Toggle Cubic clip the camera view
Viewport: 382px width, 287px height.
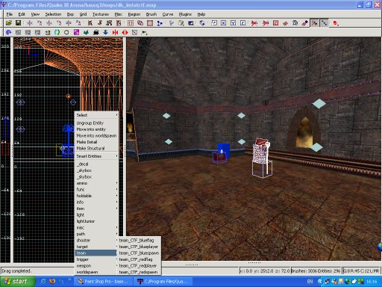pyautogui.click(x=191, y=23)
